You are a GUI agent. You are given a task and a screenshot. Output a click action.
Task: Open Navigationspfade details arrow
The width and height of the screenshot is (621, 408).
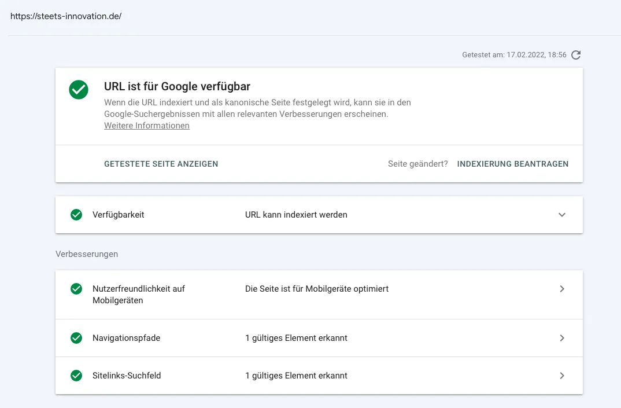[561, 338]
